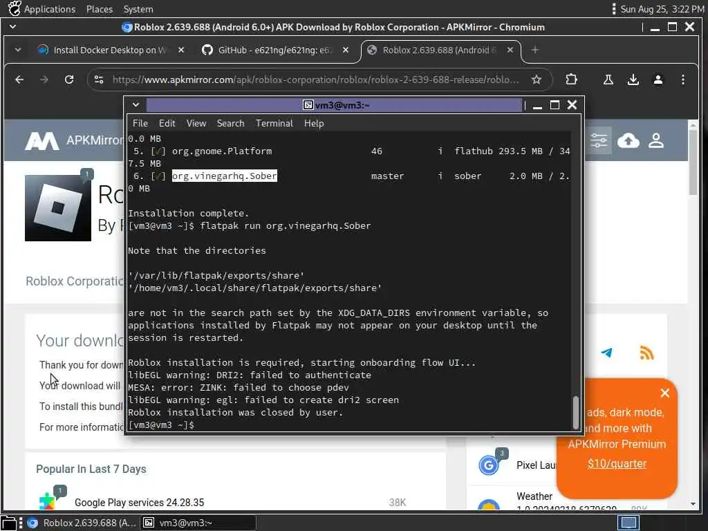Dismiss the APKMirror Premium popup
Viewport: 708px width, 531px height.
(x=664, y=393)
